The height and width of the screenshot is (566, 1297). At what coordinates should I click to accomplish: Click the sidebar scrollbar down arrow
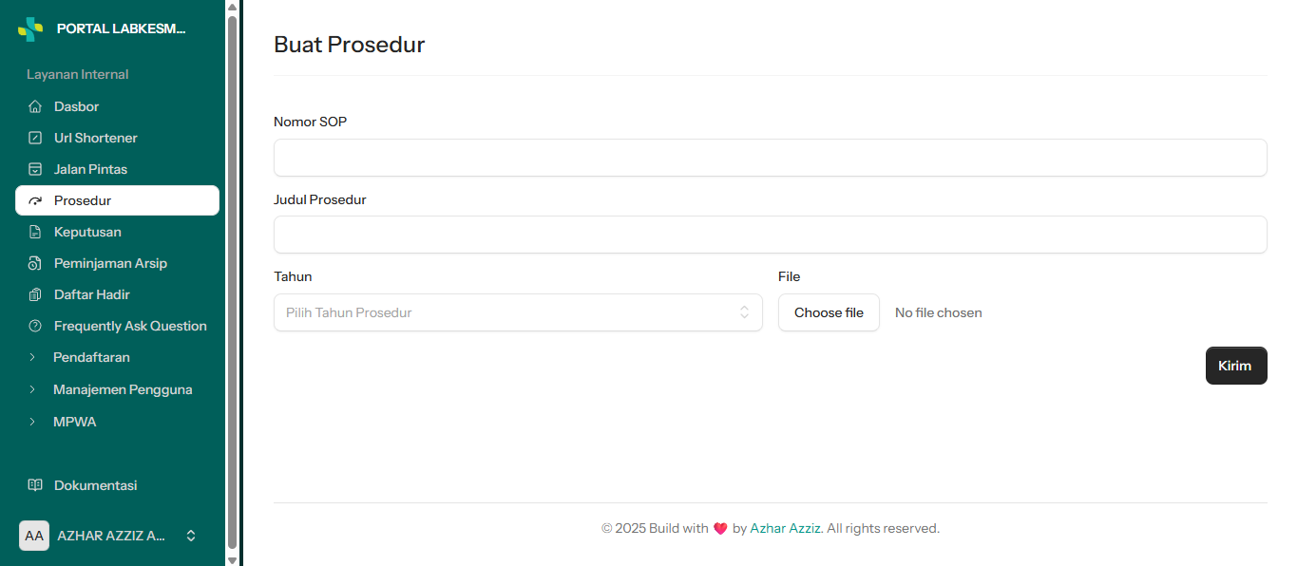coord(232,559)
